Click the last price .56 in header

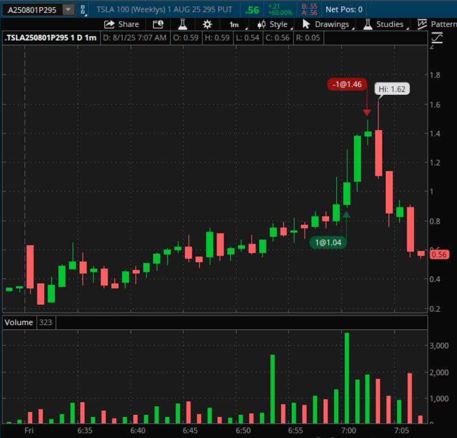click(252, 10)
